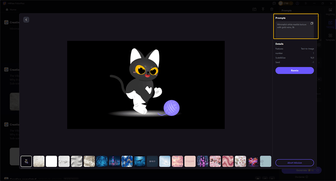The width and height of the screenshot is (336, 181).
Task: Switch to Img2Img in right sidebar
Action: click(330, 12)
